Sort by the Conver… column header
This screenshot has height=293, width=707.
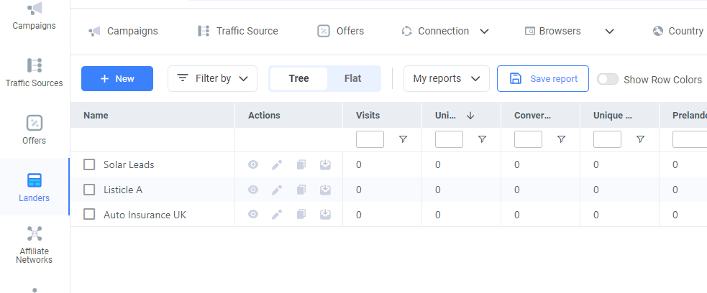pyautogui.click(x=532, y=115)
